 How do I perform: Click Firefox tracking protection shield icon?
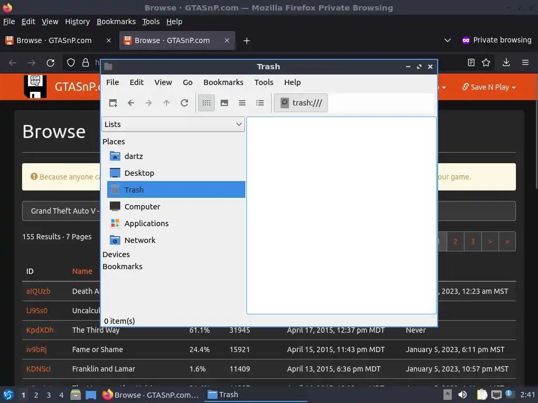click(x=71, y=63)
